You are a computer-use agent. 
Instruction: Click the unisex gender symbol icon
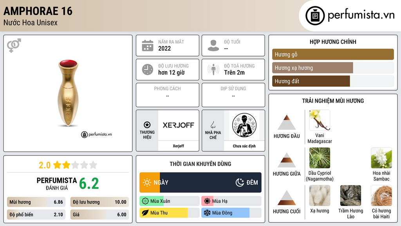click(14, 46)
